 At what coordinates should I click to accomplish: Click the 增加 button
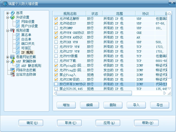66,105
